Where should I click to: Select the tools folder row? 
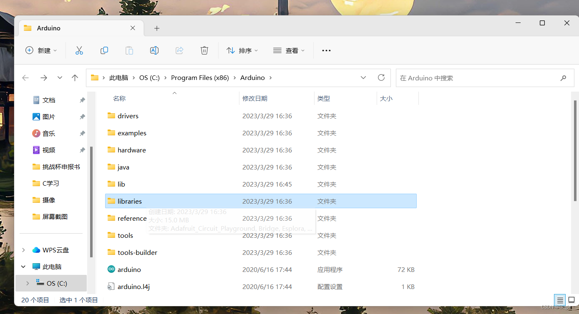pyautogui.click(x=261, y=235)
